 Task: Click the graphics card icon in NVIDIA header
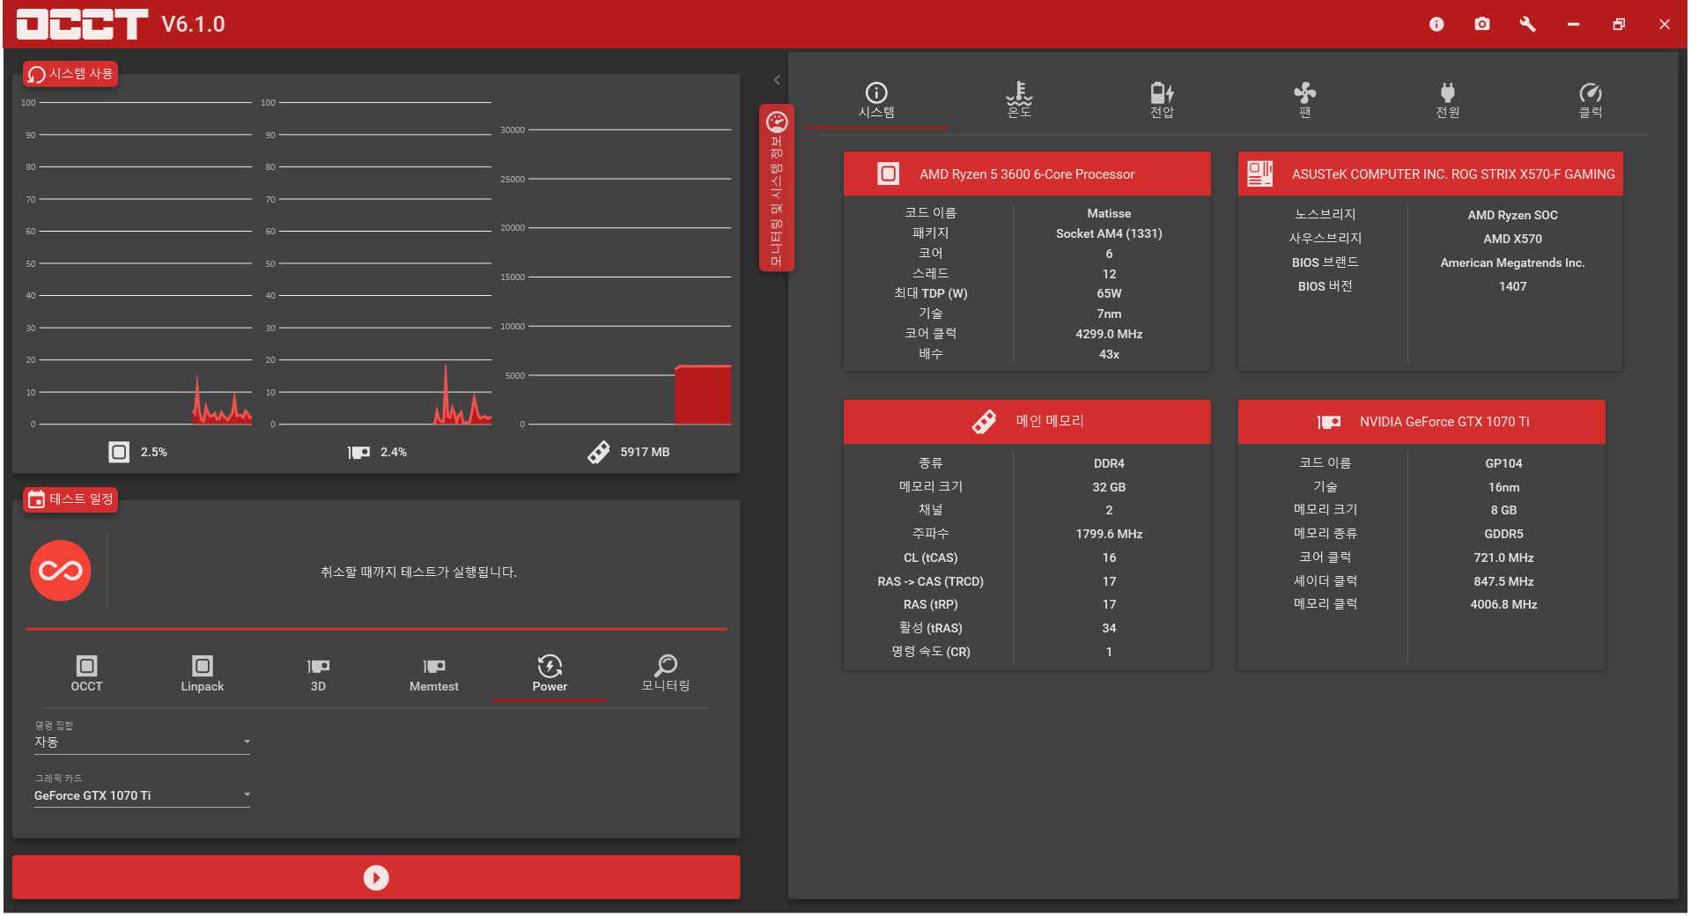coord(1329,422)
